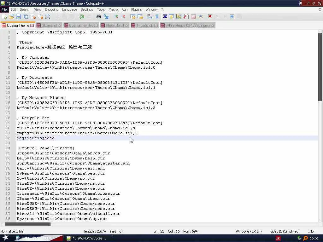Close the Obama.Theme tab
Image resolution: width=323 pixels, height=242 pixels.
(x=32, y=25)
